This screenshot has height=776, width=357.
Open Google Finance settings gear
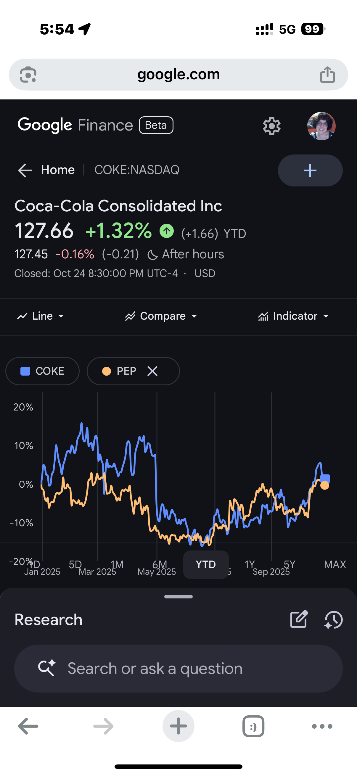click(271, 126)
